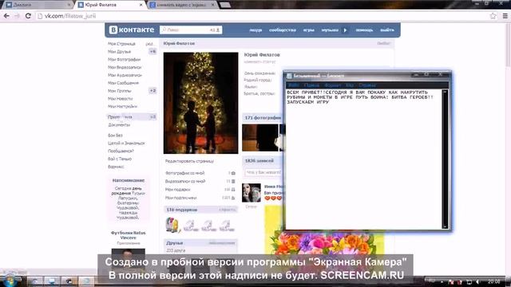Viewport: 511px width, 287px height.
Task: Click the Windows Start orb
Action: [x=10, y=281]
